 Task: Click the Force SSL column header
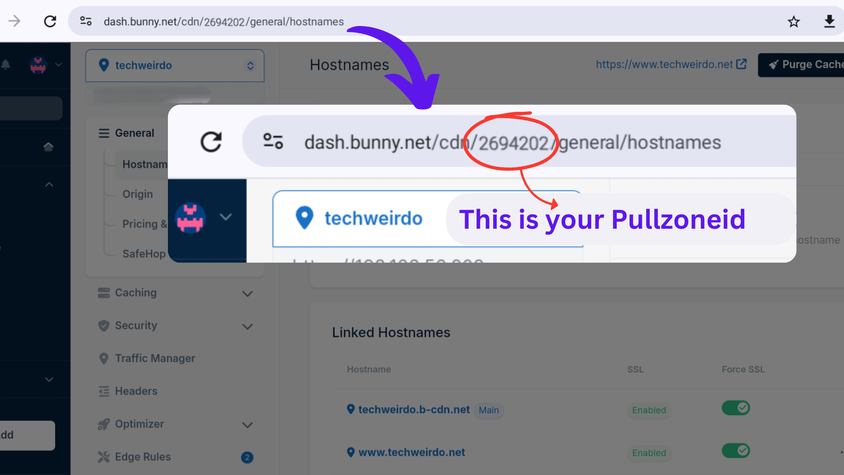point(743,369)
